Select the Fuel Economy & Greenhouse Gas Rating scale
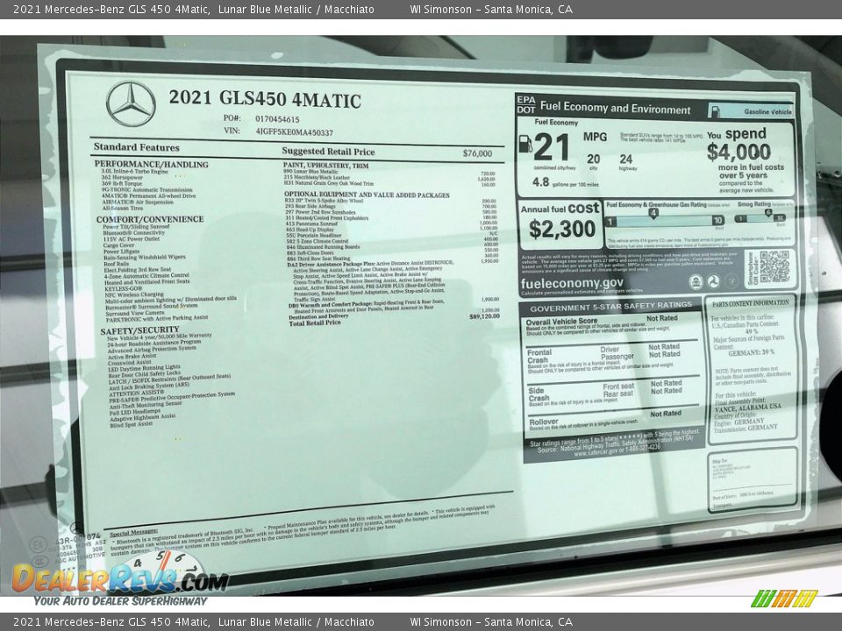842x631 pixels. [x=666, y=220]
